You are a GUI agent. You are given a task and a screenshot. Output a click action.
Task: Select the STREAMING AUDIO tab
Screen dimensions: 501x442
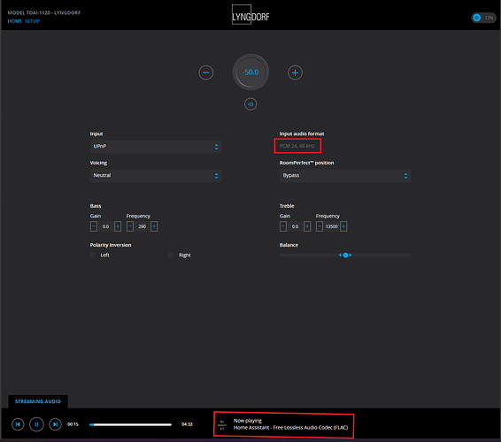tap(38, 401)
